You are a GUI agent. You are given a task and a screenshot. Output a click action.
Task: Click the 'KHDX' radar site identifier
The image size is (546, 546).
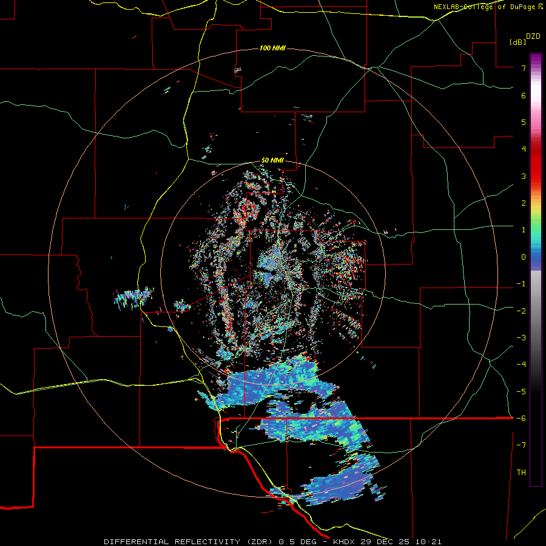tap(344, 542)
